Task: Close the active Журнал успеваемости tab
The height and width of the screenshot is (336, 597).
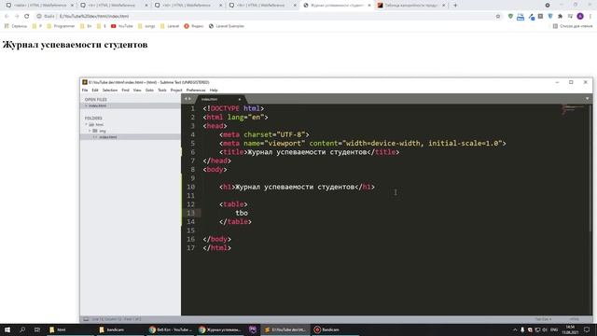Action: (x=369, y=6)
